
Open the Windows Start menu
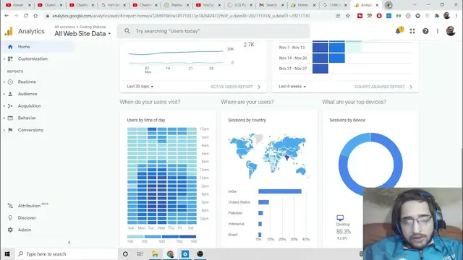coord(7,253)
